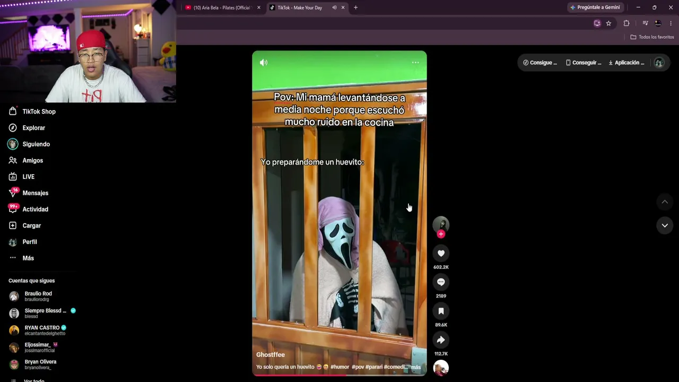Click the 'Aplicación ...' download button
The width and height of the screenshot is (679, 382).
pyautogui.click(x=626, y=63)
